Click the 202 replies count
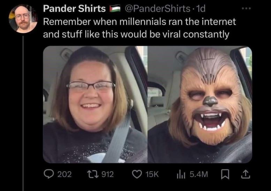The image size is (271, 191). tap(64, 174)
